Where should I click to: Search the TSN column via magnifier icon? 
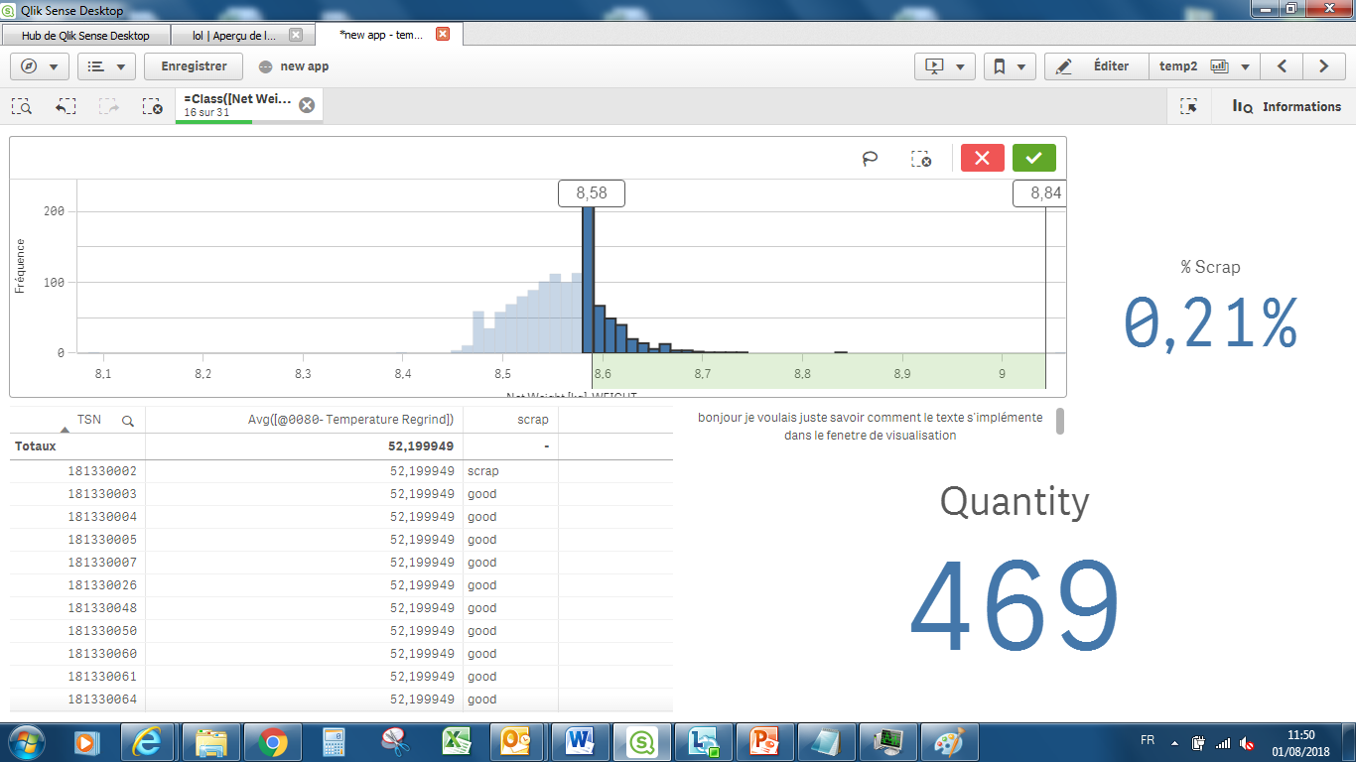coord(128,421)
